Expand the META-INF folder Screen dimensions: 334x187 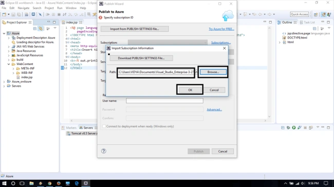point(13,69)
